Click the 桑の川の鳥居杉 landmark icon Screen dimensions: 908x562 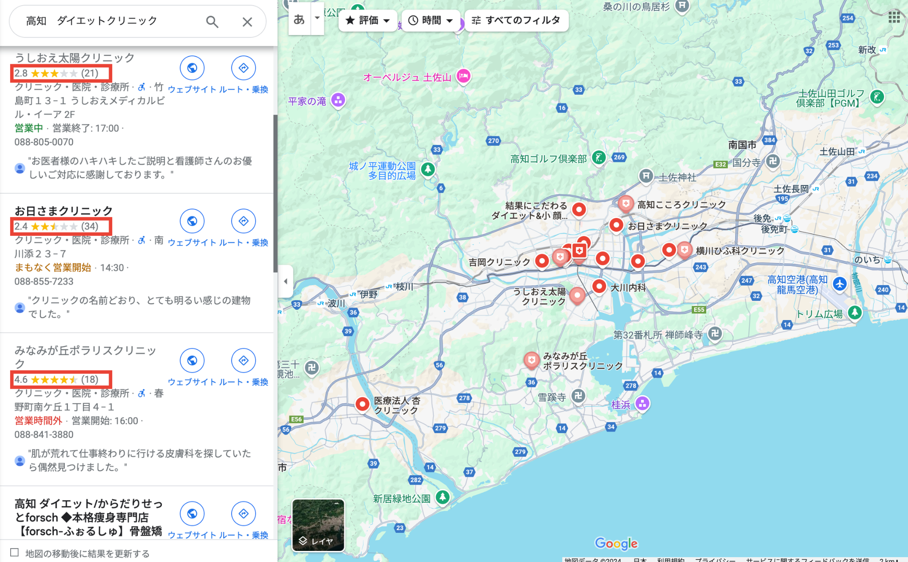pyautogui.click(x=682, y=7)
